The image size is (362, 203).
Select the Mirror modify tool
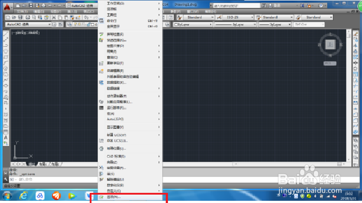[355, 45]
